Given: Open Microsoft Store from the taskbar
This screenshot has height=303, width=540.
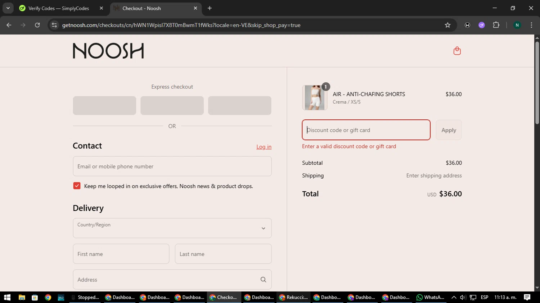Looking at the screenshot, I should (x=35, y=297).
